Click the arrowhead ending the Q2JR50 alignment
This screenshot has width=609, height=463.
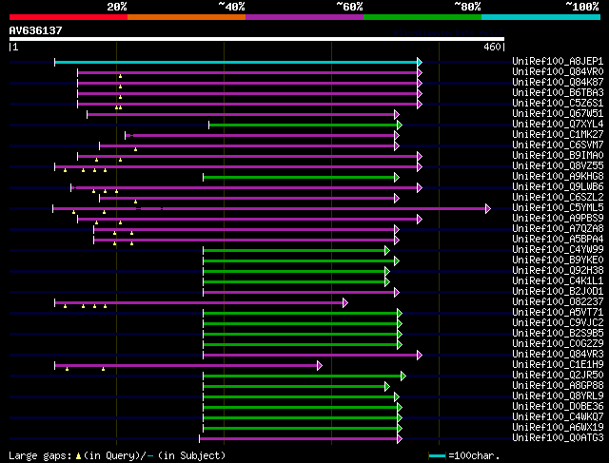pos(403,376)
